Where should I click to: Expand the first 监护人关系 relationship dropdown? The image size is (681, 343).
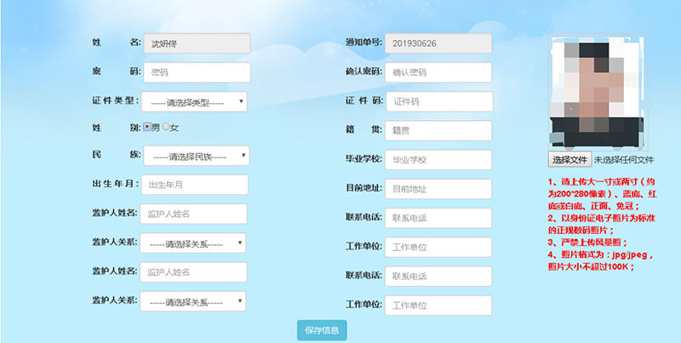[193, 243]
